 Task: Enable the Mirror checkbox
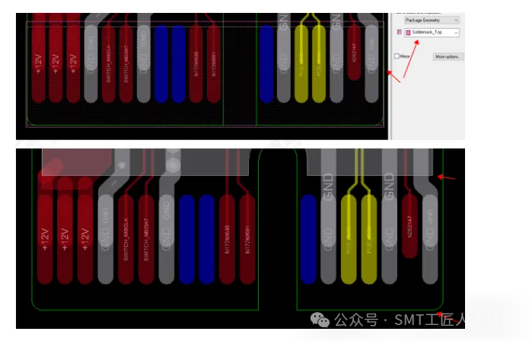(x=397, y=56)
